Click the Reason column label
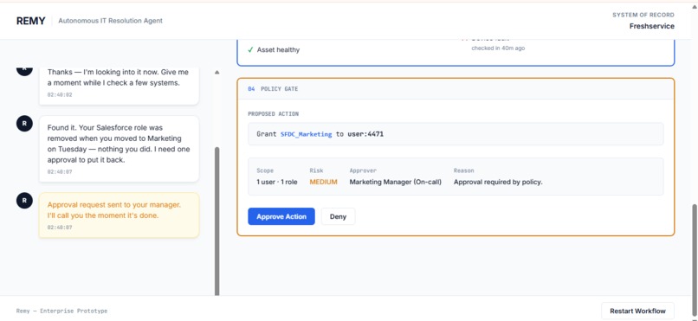Viewport: 698px width, 321px height. (463, 170)
